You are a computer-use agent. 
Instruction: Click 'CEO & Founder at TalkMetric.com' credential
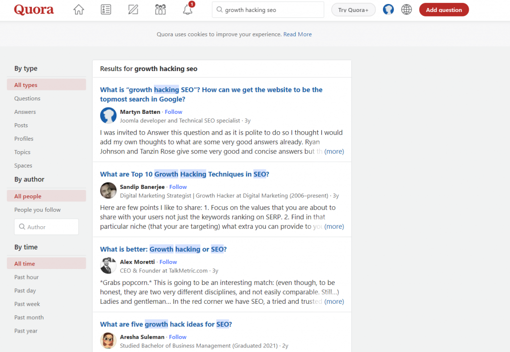[x=163, y=270]
